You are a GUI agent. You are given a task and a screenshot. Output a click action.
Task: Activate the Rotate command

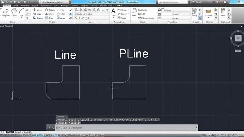(50, 10)
